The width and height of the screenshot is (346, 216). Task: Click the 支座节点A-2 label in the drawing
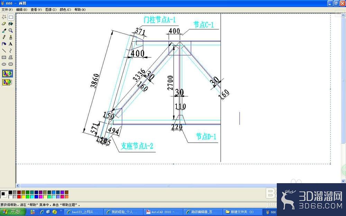(x=137, y=146)
